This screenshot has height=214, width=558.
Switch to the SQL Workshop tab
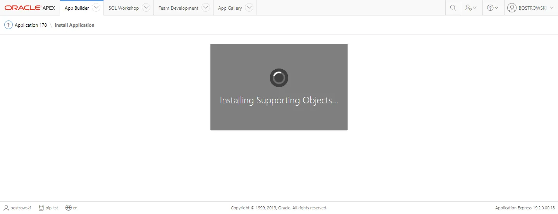(x=123, y=8)
